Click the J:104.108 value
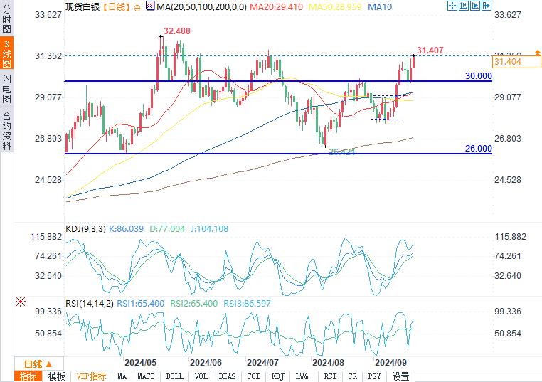The width and height of the screenshot is (542, 382). [x=209, y=229]
